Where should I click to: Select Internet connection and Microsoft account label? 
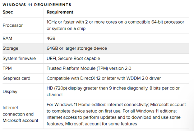click(x=21, y=114)
